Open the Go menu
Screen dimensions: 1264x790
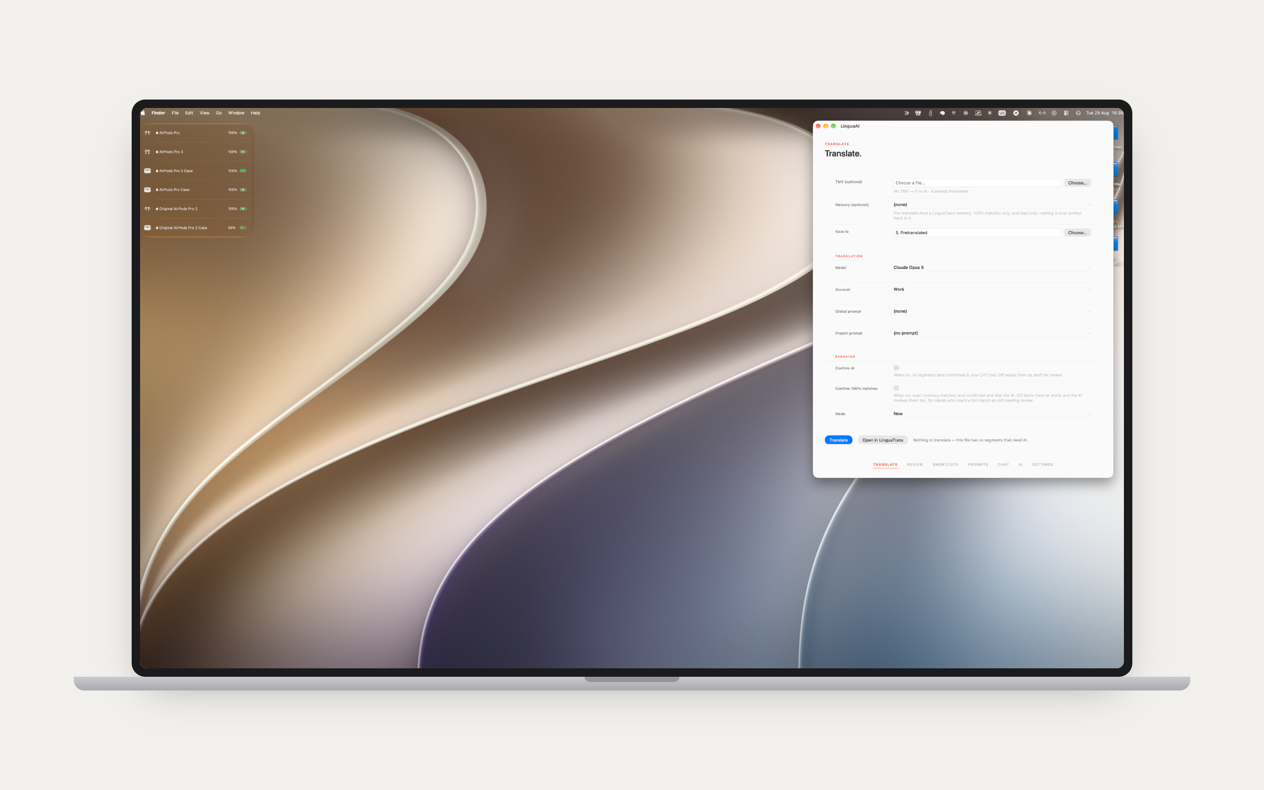(x=219, y=113)
